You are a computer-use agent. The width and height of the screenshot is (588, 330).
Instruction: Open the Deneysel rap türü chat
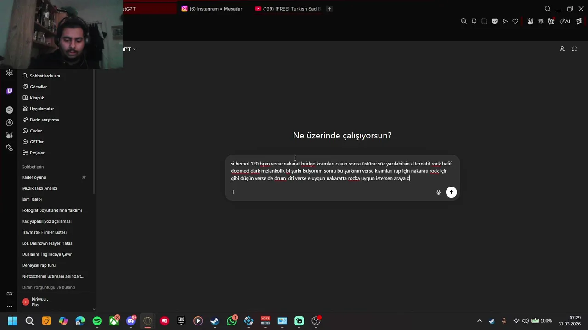tap(56, 265)
